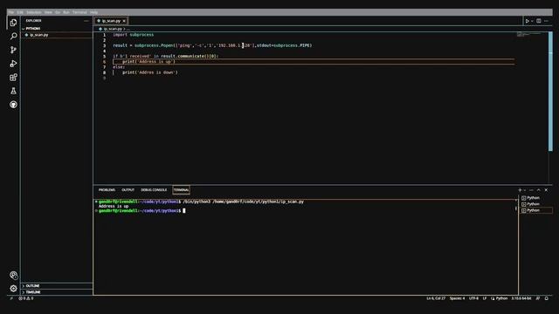559x314 pixels.
Task: Open the new terminal launch profile dropdown
Action: pos(524,190)
